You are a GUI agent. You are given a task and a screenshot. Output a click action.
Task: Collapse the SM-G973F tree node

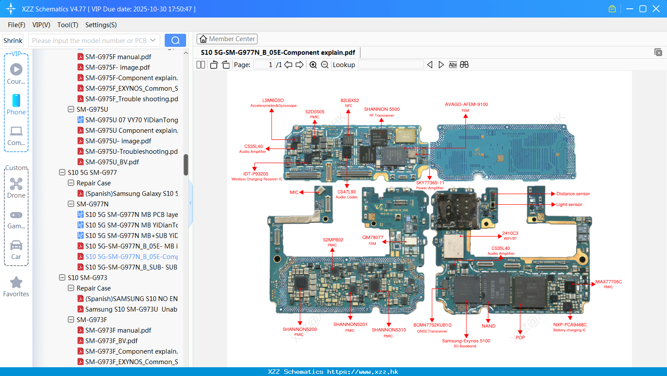71,319
